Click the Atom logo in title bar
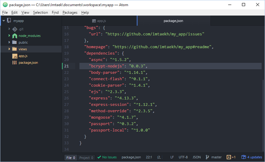 tap(5, 5)
